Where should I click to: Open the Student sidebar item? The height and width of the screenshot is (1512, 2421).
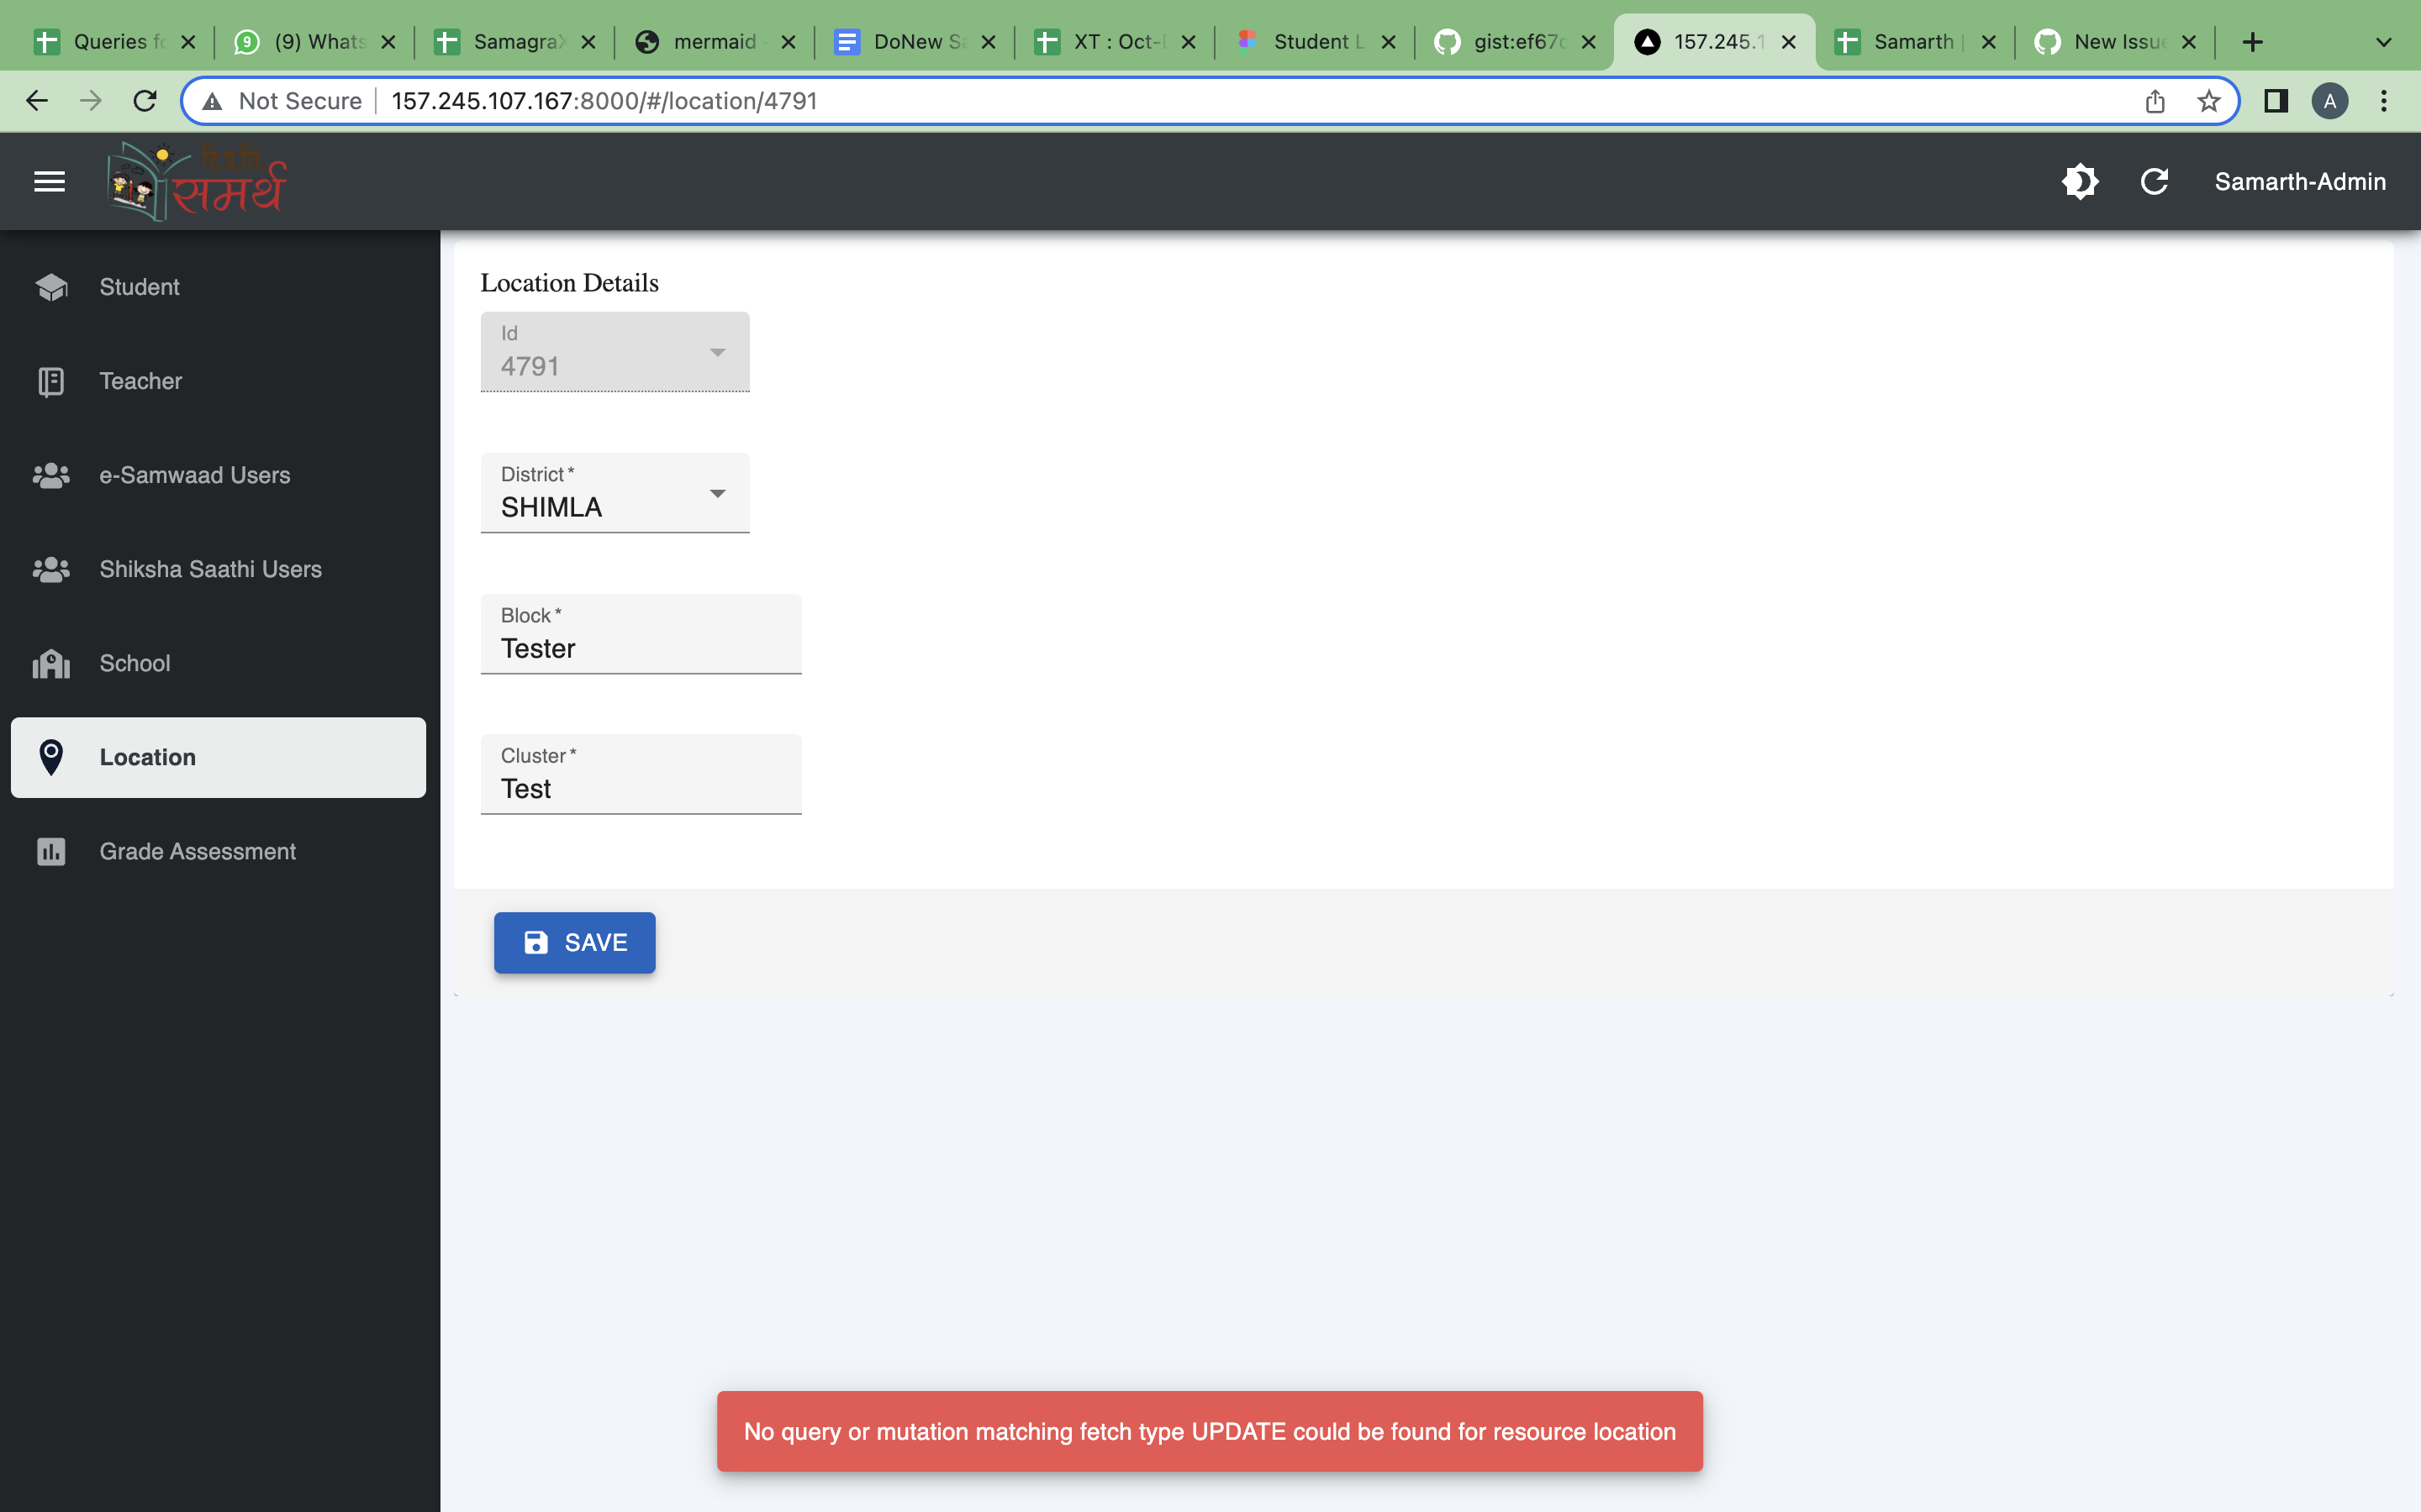pos(139,287)
